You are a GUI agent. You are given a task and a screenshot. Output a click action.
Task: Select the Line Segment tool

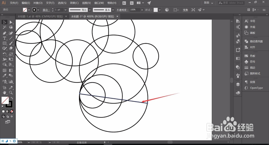11,38
